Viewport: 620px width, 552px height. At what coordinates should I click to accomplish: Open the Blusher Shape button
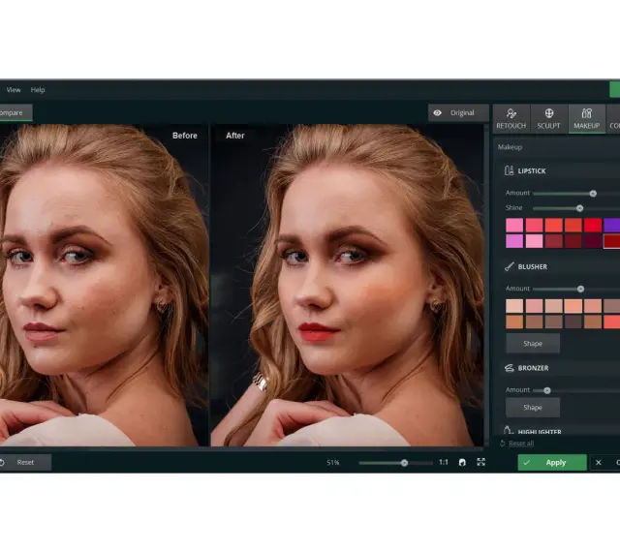[x=533, y=343]
